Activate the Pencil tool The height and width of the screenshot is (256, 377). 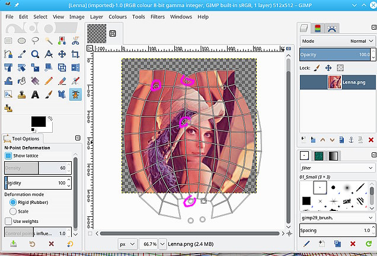[49, 81]
